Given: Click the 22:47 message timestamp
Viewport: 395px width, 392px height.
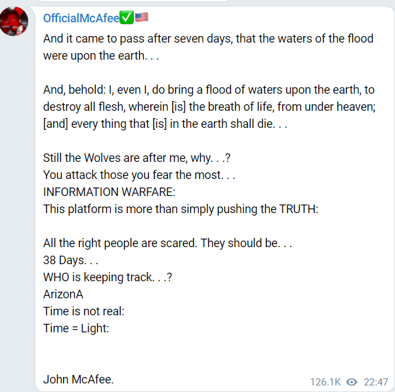Looking at the screenshot, I should click(x=376, y=382).
